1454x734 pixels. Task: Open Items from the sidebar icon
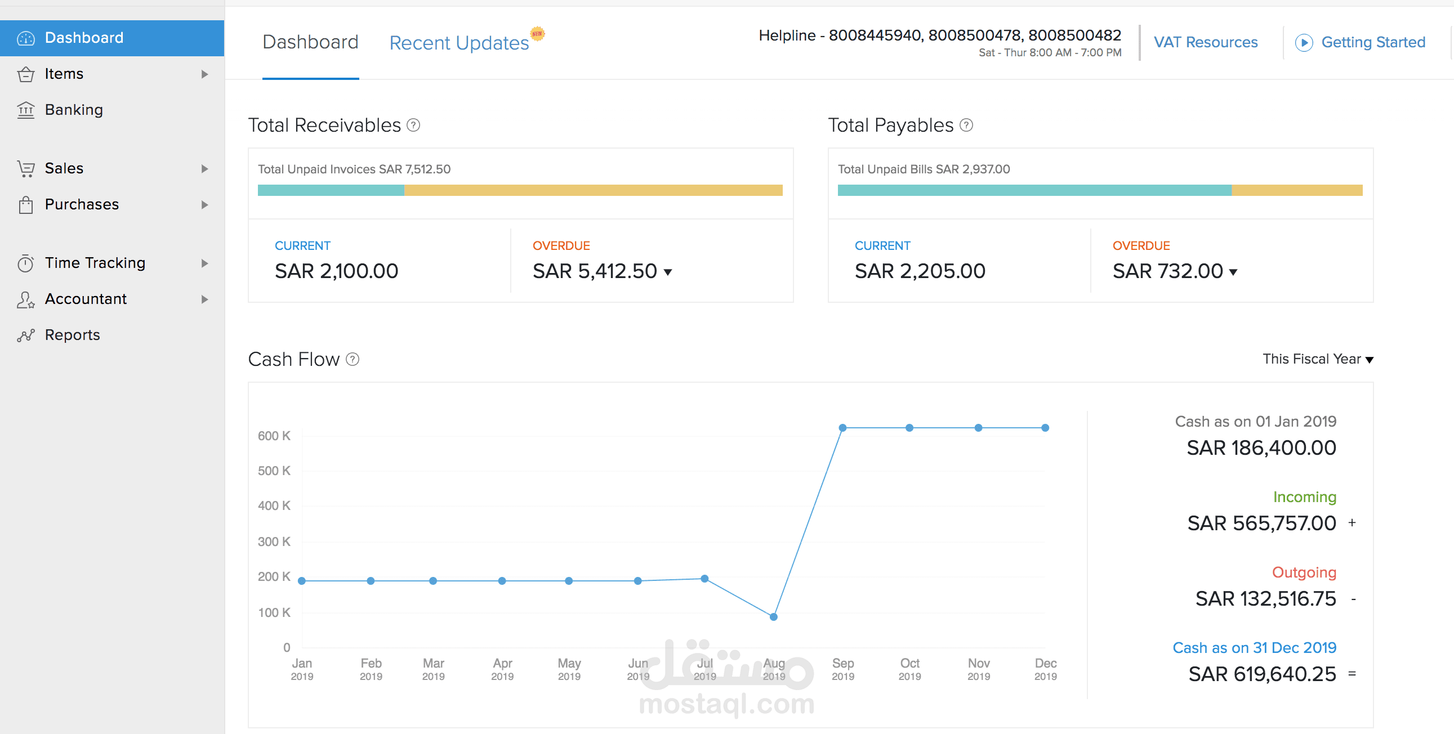pos(25,74)
